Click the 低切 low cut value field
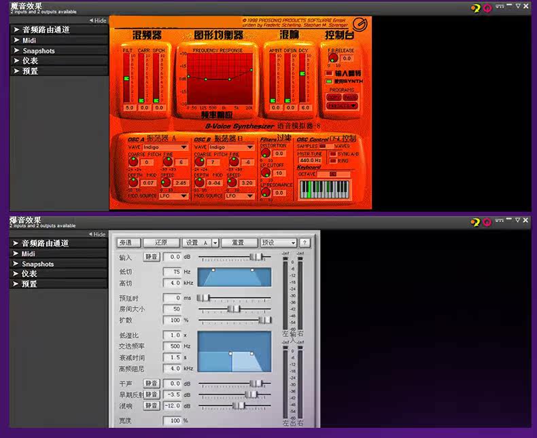The height and width of the screenshot is (438, 537). tap(172, 272)
